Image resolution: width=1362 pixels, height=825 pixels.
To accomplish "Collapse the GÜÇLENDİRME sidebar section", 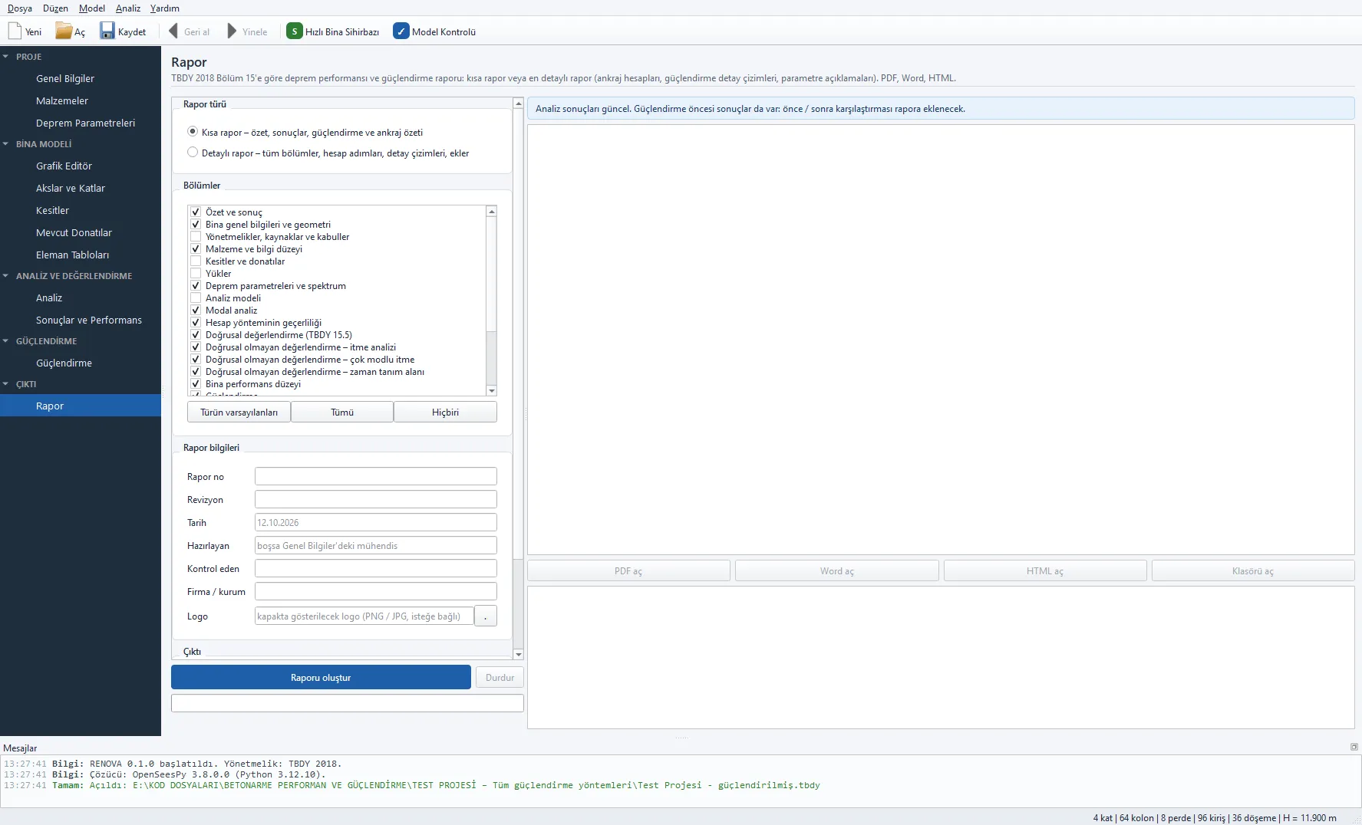I will (x=6, y=341).
